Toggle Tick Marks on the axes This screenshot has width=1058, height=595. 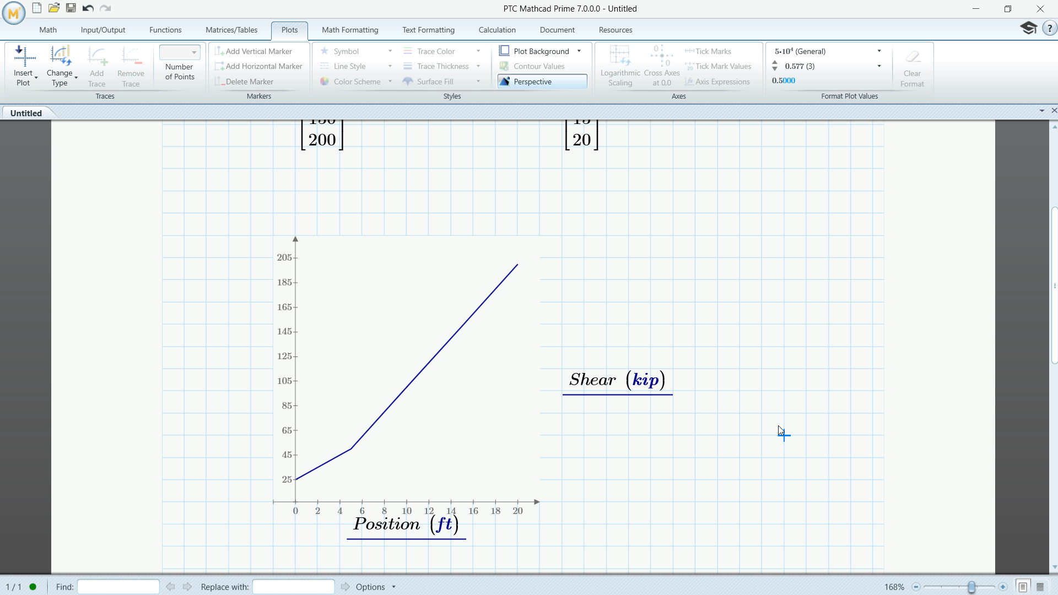708,51
